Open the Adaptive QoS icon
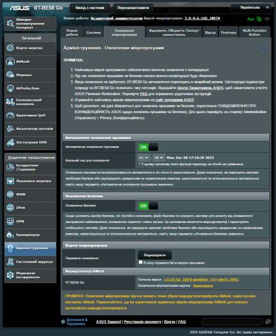Screen dimensions: 276x336 [10, 115]
